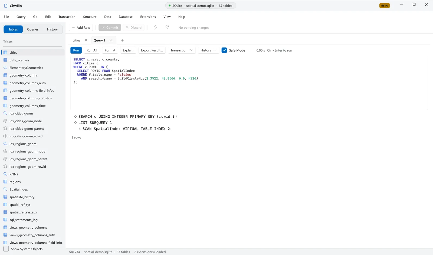The height and width of the screenshot is (255, 433).
Task: Open a new tab with plus icon
Action: 122,40
